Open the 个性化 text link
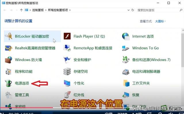This screenshot has height=114, width=184. [79, 83]
